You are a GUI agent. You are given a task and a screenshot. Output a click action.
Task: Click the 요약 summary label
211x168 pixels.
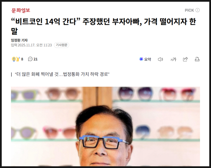pos(148,59)
